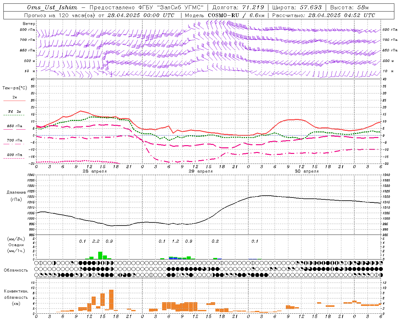This screenshot has width=399, height=319.
Task: Click the "Облачность" cloud cover label
Action: coord(16,270)
